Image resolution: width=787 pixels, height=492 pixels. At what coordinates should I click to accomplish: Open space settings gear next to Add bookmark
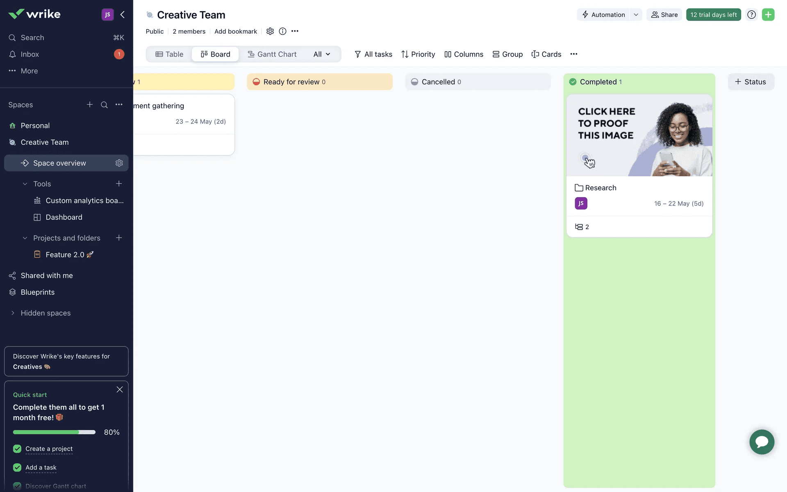click(270, 31)
